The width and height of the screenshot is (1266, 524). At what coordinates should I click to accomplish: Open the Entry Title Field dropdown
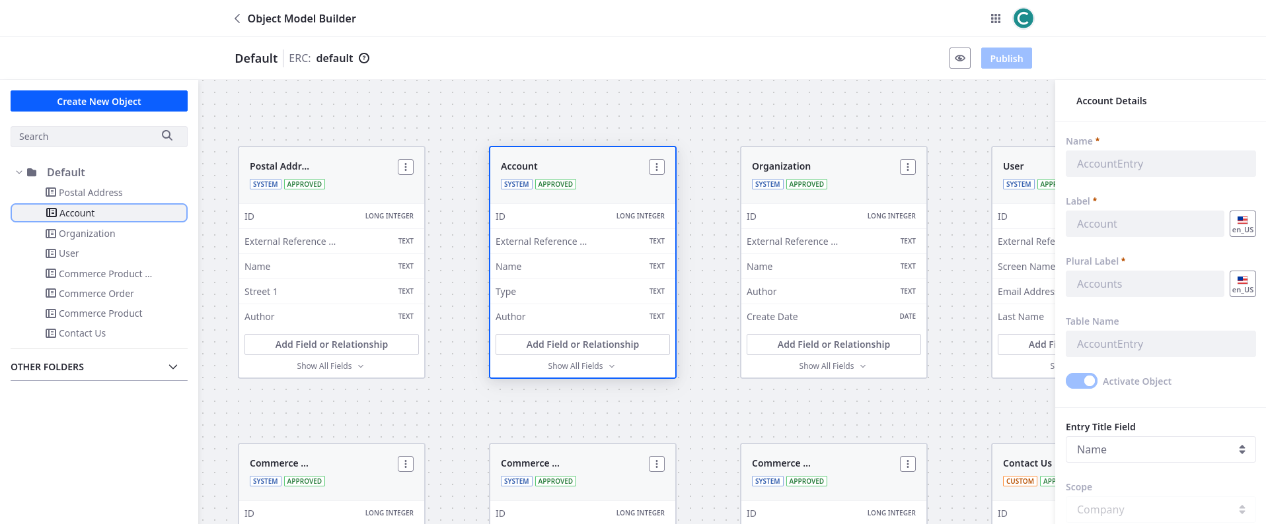click(1160, 449)
